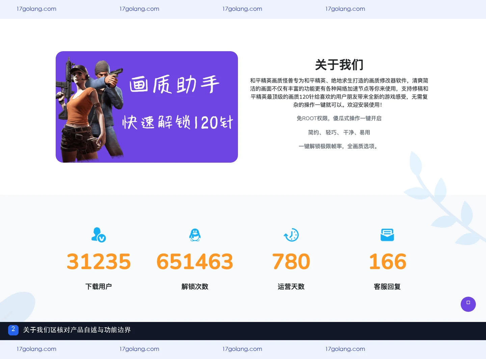Click the download users person icon
This screenshot has width=486, height=359.
coord(99,235)
